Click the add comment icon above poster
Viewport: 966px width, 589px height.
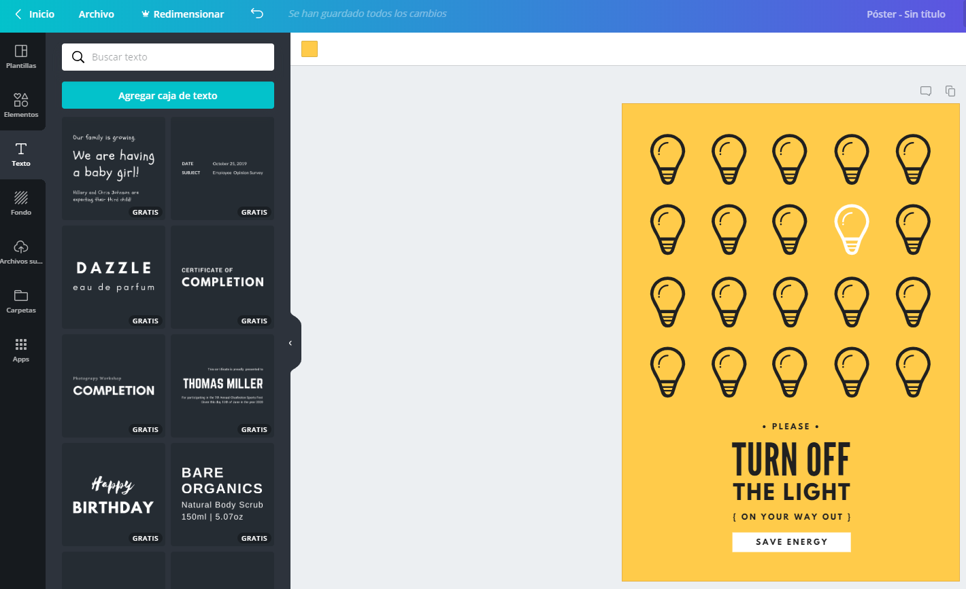tap(926, 91)
